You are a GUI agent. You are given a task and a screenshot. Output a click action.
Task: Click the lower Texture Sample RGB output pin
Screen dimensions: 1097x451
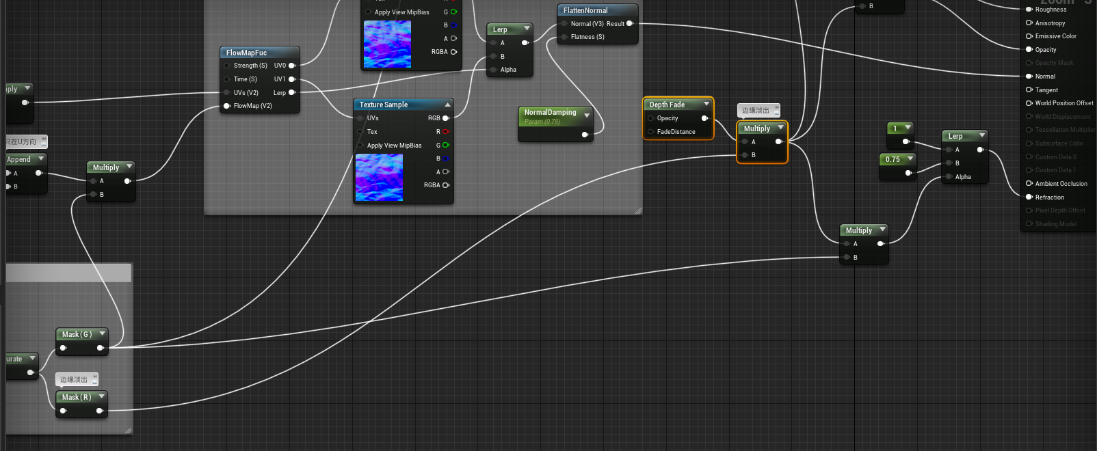(446, 118)
